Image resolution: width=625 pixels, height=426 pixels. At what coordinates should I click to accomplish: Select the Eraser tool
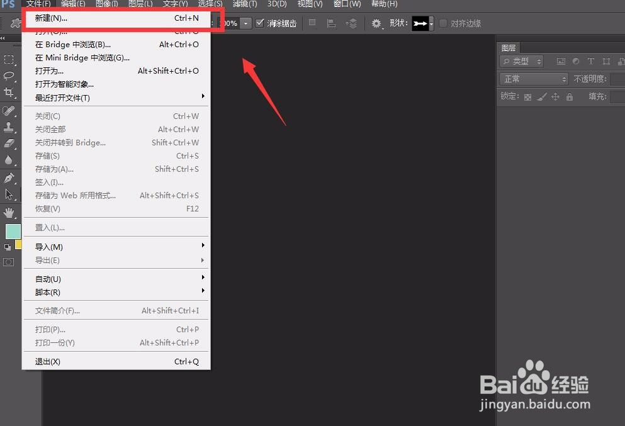click(9, 143)
